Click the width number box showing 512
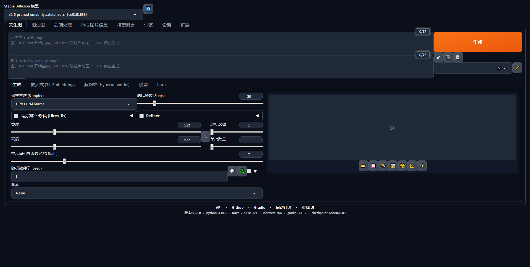Viewport: 530px width, 267px height. tap(189, 125)
